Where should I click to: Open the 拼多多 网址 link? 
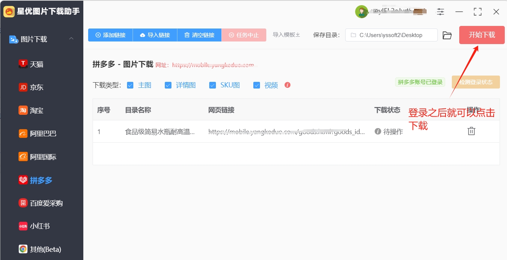pos(213,65)
